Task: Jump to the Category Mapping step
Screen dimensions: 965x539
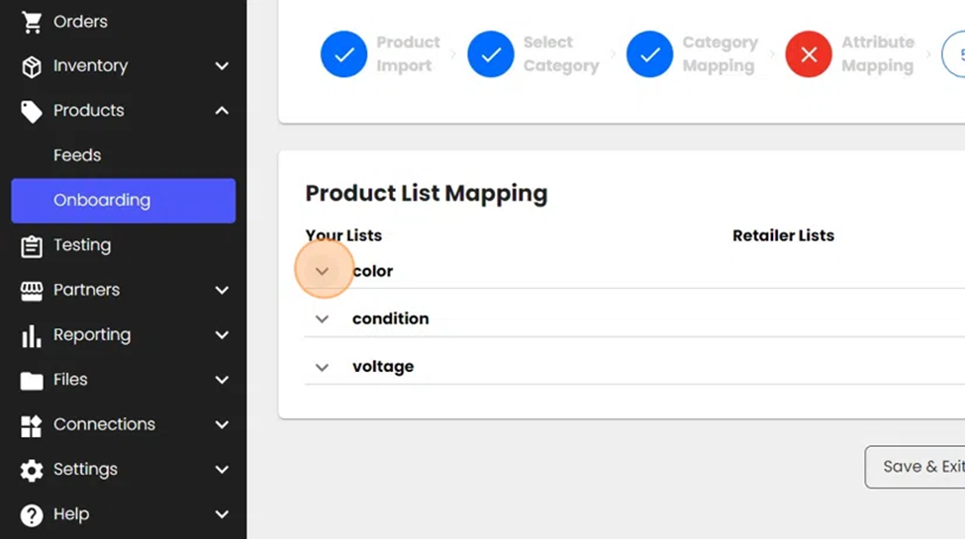Action: (649, 54)
